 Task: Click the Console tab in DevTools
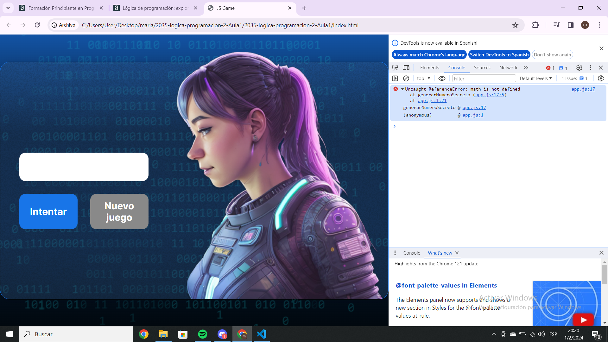(456, 68)
